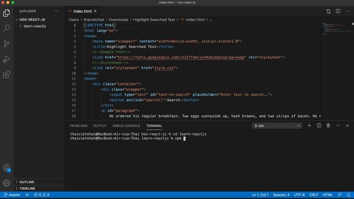
Task: Change file encoding UTF-8
Action: coord(299,195)
